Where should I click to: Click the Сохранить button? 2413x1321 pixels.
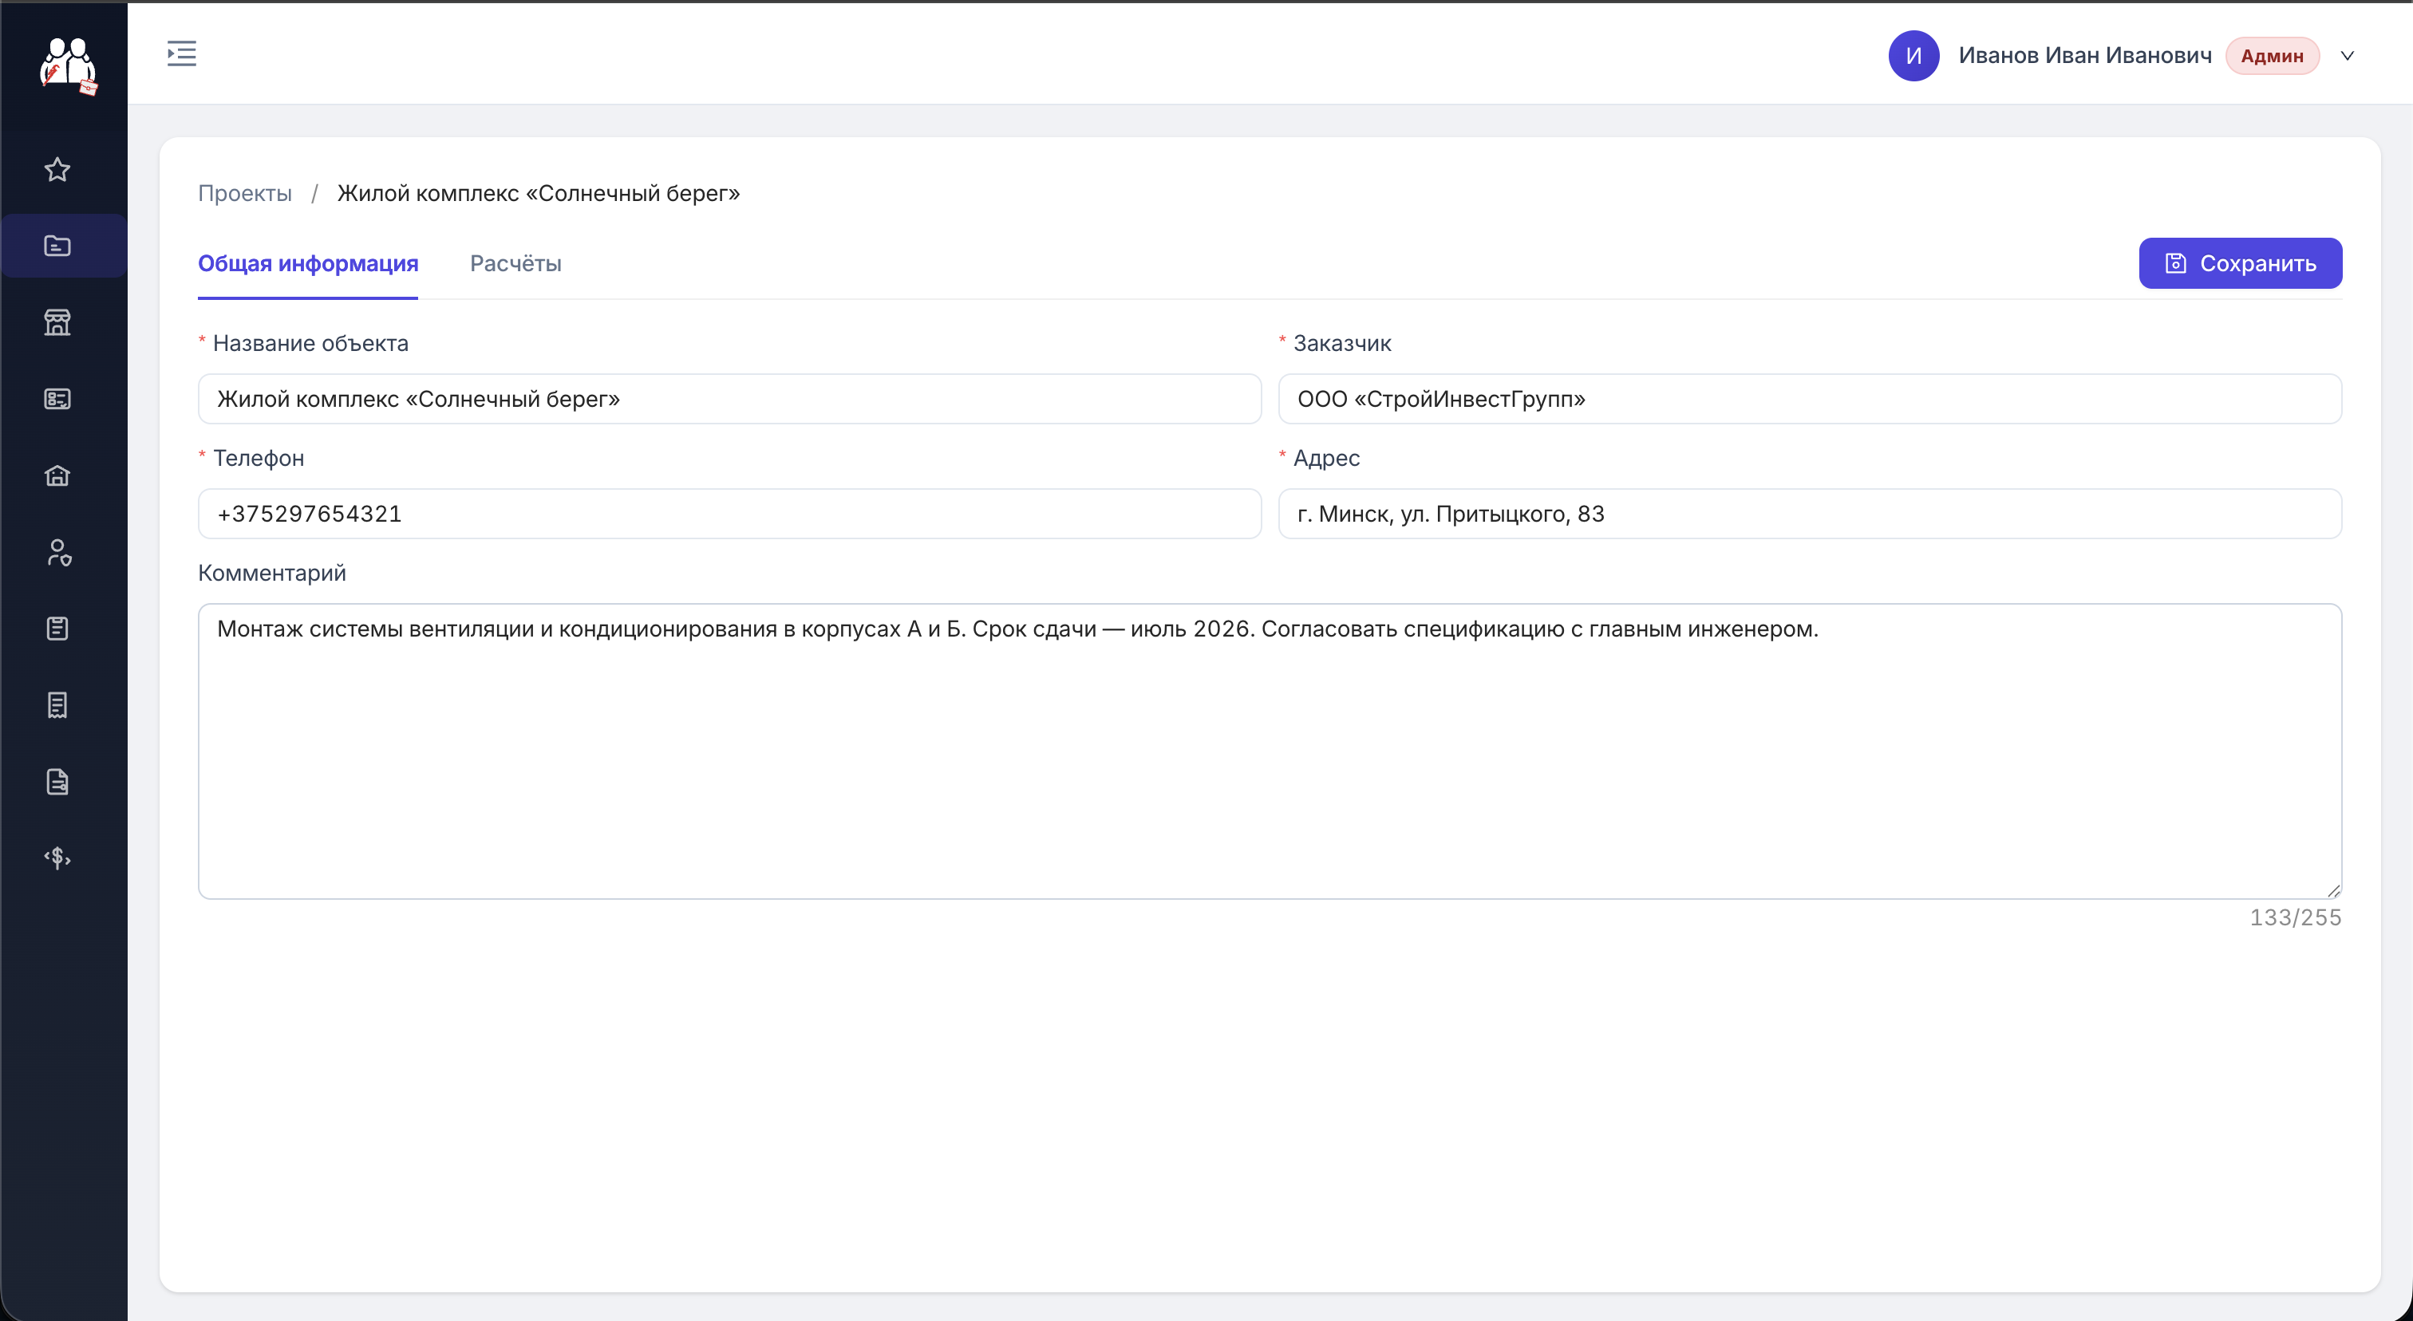(2241, 263)
